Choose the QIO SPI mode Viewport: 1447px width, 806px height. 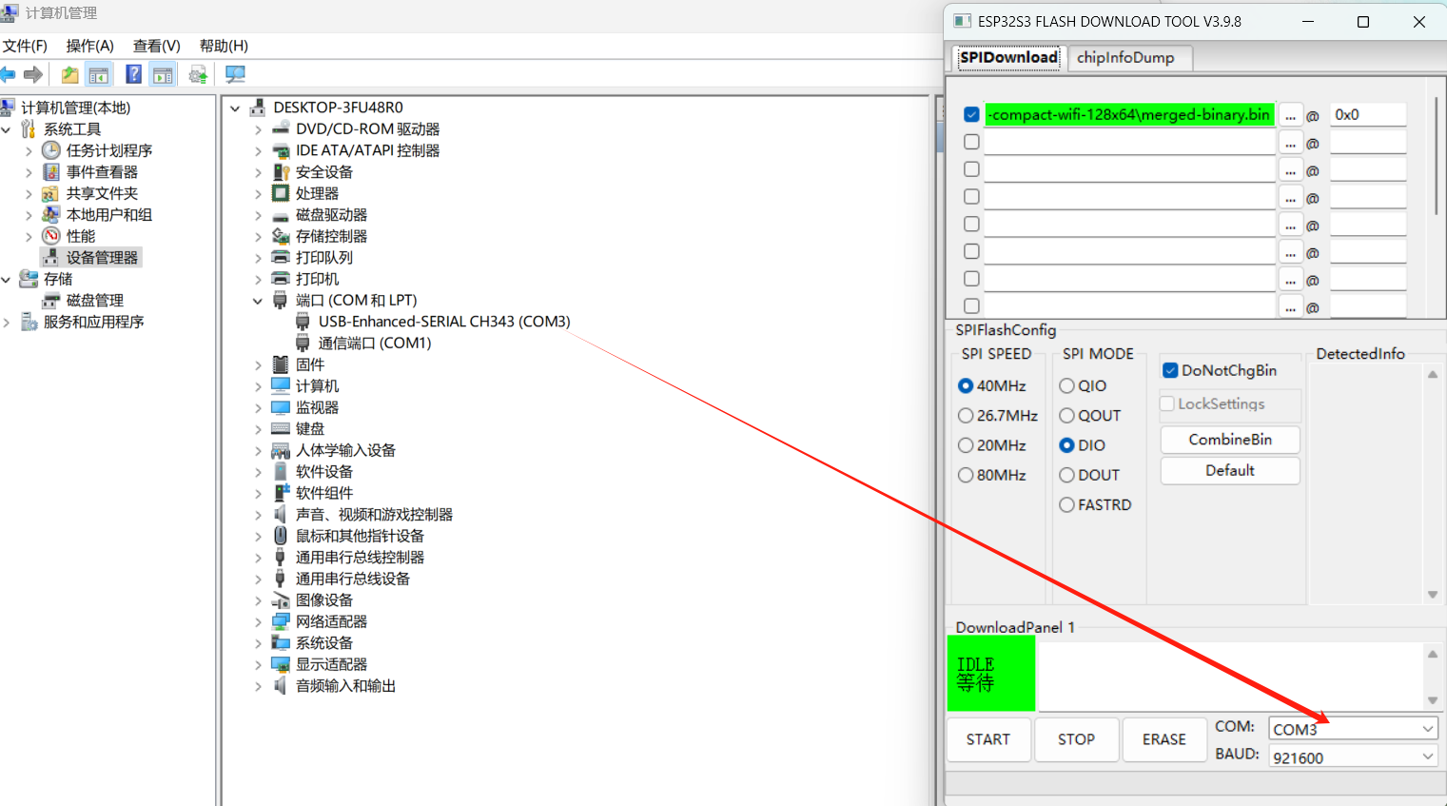pyautogui.click(x=1066, y=385)
